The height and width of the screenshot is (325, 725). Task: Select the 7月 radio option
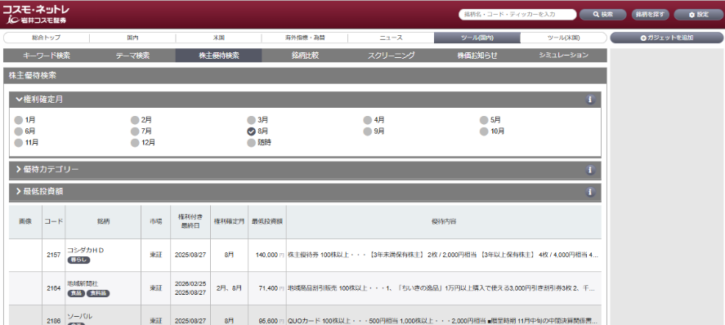(x=135, y=131)
